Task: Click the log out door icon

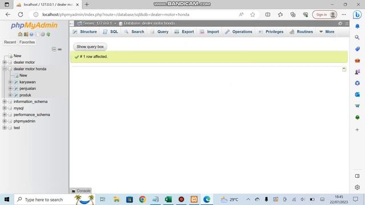Action: tap(26, 34)
